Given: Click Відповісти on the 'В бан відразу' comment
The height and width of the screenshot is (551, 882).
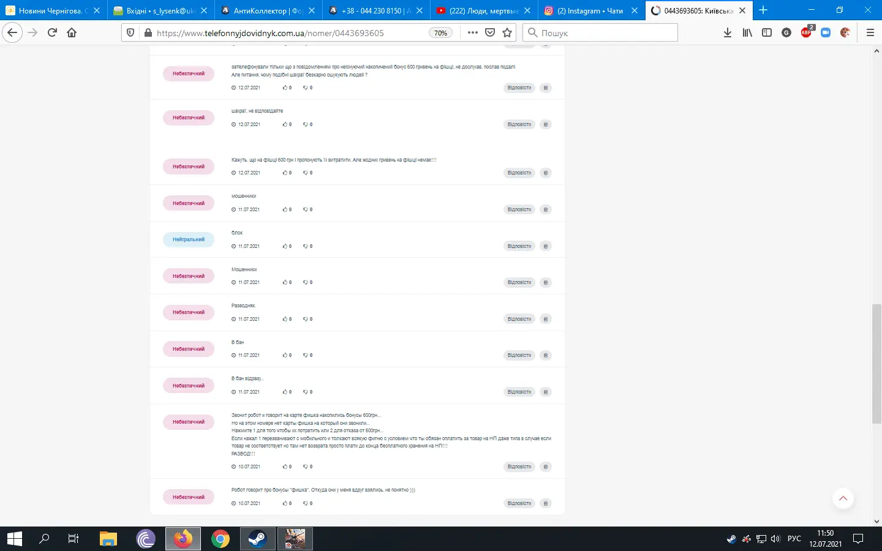Looking at the screenshot, I should [x=519, y=392].
